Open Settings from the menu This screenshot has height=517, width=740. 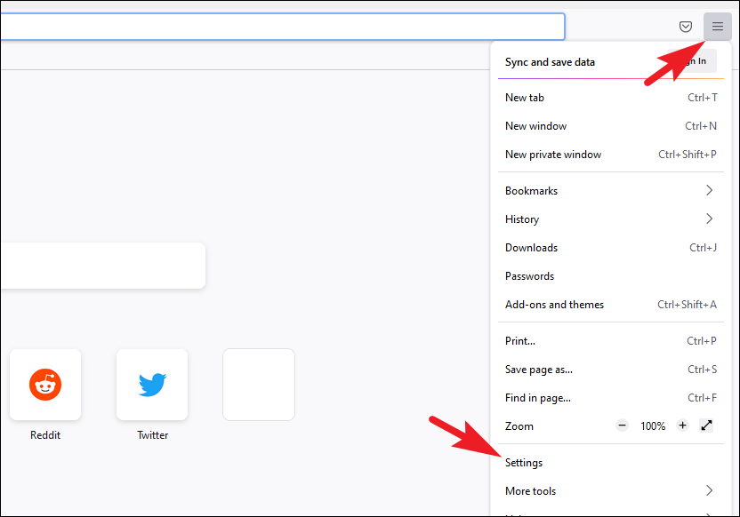pyautogui.click(x=523, y=462)
